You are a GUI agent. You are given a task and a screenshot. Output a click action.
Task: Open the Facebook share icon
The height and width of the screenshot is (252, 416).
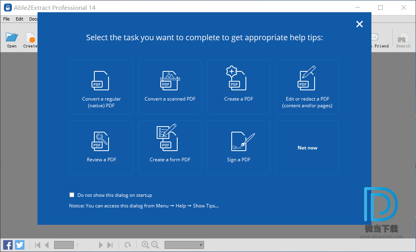click(x=8, y=245)
